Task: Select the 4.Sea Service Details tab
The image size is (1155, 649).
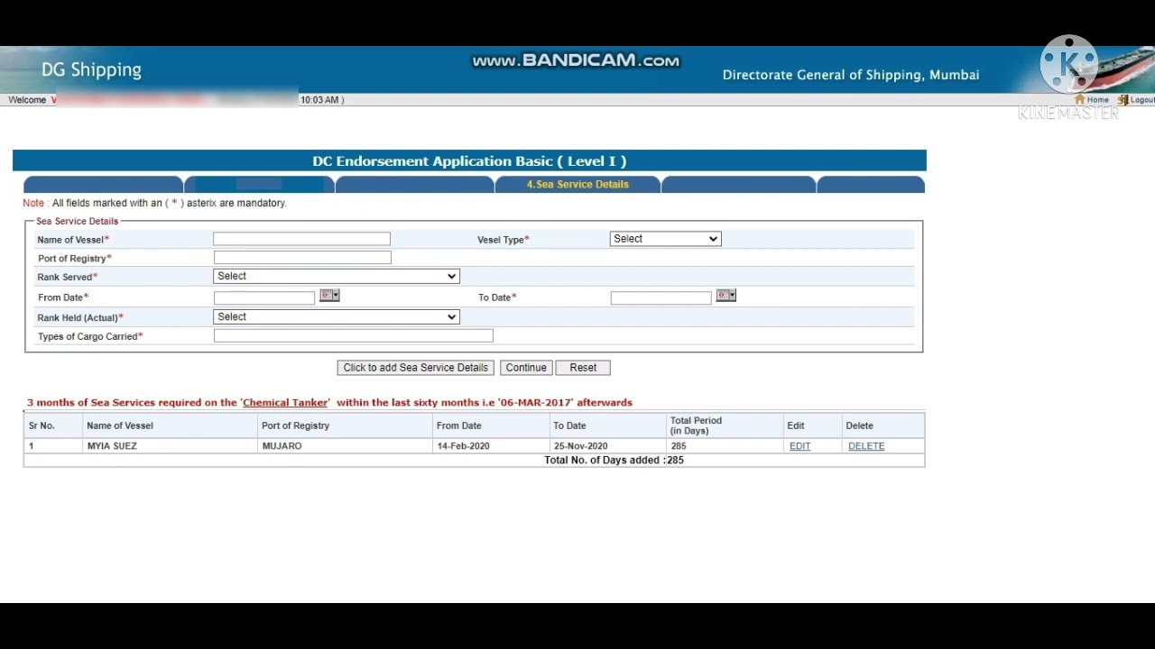Action: (577, 185)
